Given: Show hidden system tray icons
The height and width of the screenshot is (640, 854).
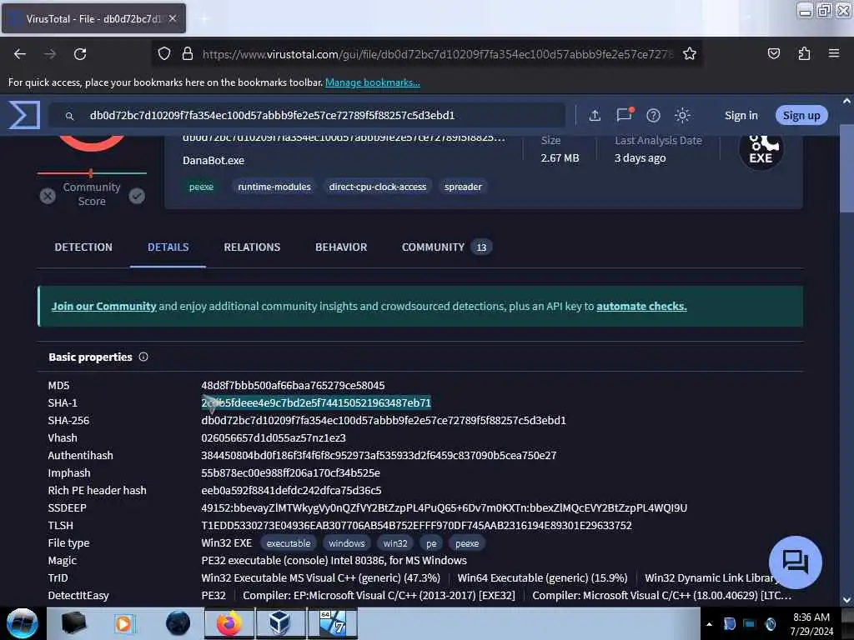Looking at the screenshot, I should pyautogui.click(x=709, y=624).
